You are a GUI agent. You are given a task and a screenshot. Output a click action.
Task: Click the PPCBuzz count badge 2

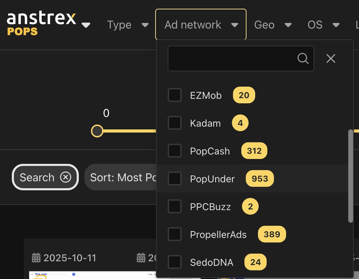pyautogui.click(x=250, y=206)
